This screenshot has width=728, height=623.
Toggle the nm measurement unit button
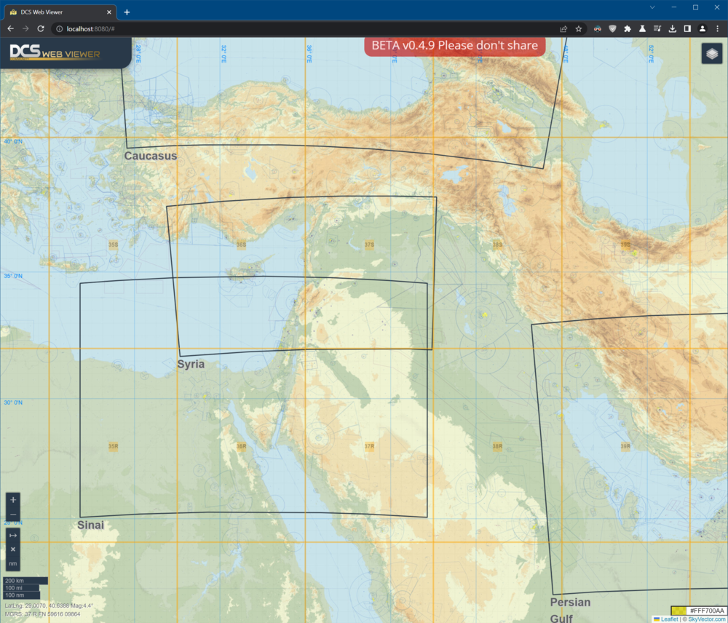(x=13, y=563)
